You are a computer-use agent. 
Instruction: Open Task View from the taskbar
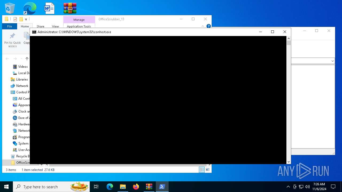pos(96,187)
